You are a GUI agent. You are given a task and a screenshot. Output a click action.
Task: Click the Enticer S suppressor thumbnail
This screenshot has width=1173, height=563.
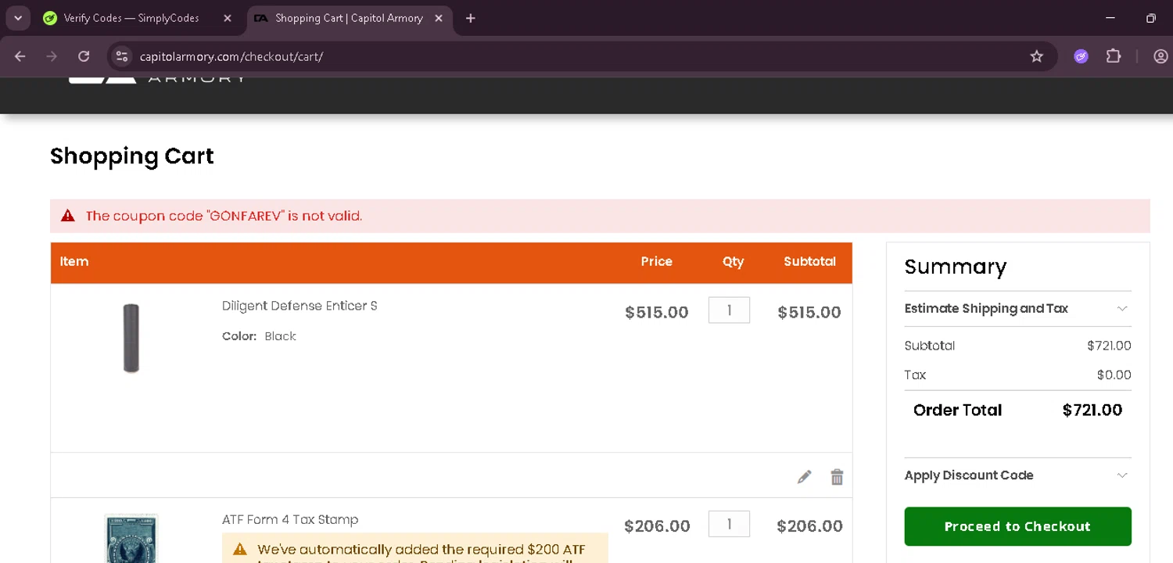131,338
